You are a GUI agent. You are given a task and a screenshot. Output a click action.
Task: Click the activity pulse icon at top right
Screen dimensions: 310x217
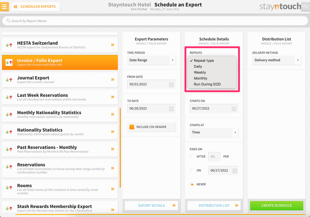click(306, 6)
